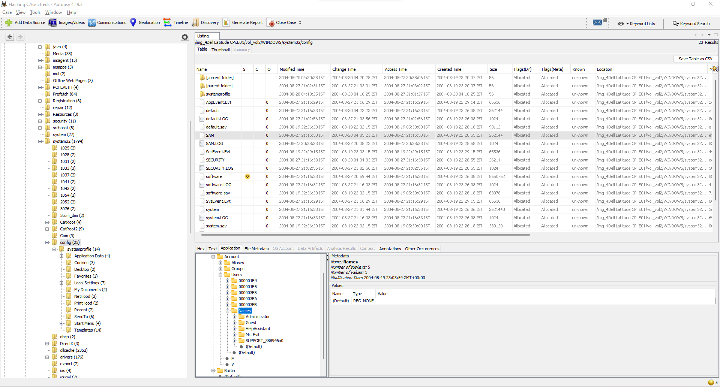The width and height of the screenshot is (720, 387).
Task: Sort by the Size column header
Action: pos(500,69)
